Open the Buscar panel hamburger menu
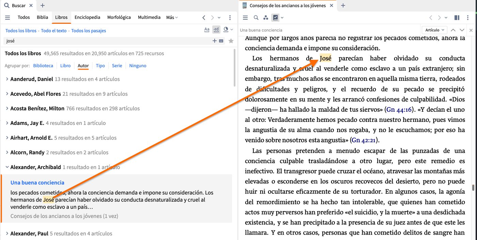Image resolution: width=477 pixels, height=240 pixels. [x=7, y=17]
